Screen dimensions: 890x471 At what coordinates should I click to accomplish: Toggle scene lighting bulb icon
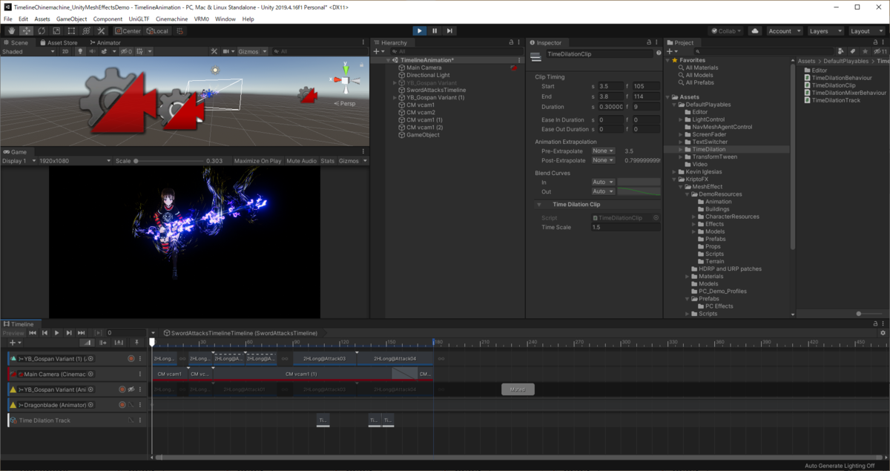point(80,52)
